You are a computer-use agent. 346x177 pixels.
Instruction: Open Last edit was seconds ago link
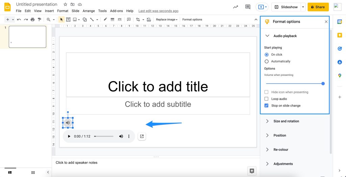pos(158,11)
